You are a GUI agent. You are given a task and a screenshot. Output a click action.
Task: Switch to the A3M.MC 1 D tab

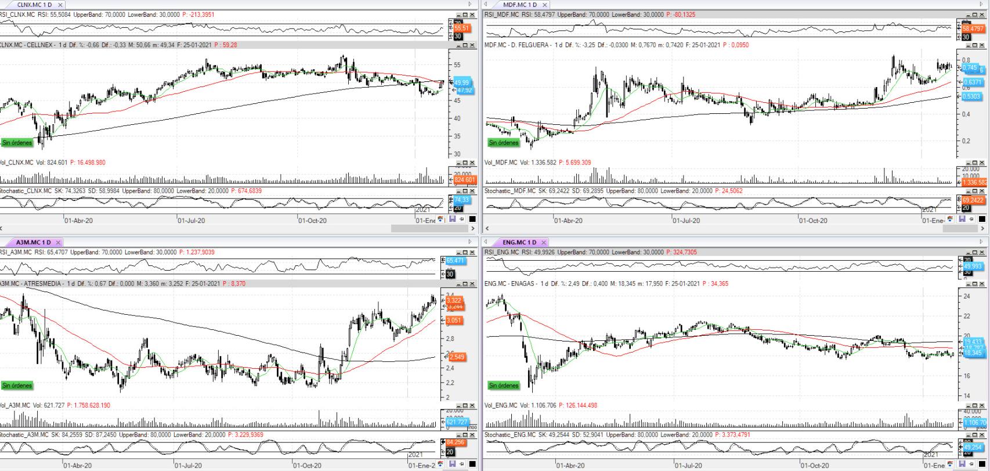click(32, 242)
